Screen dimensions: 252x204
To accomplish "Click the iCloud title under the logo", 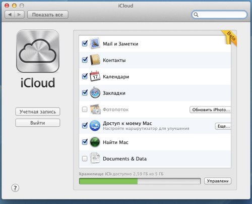I will coord(38,83).
